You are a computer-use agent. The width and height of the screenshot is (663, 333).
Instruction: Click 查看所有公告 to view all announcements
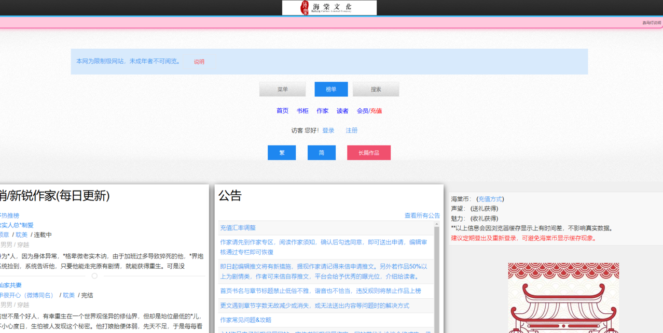pos(422,215)
